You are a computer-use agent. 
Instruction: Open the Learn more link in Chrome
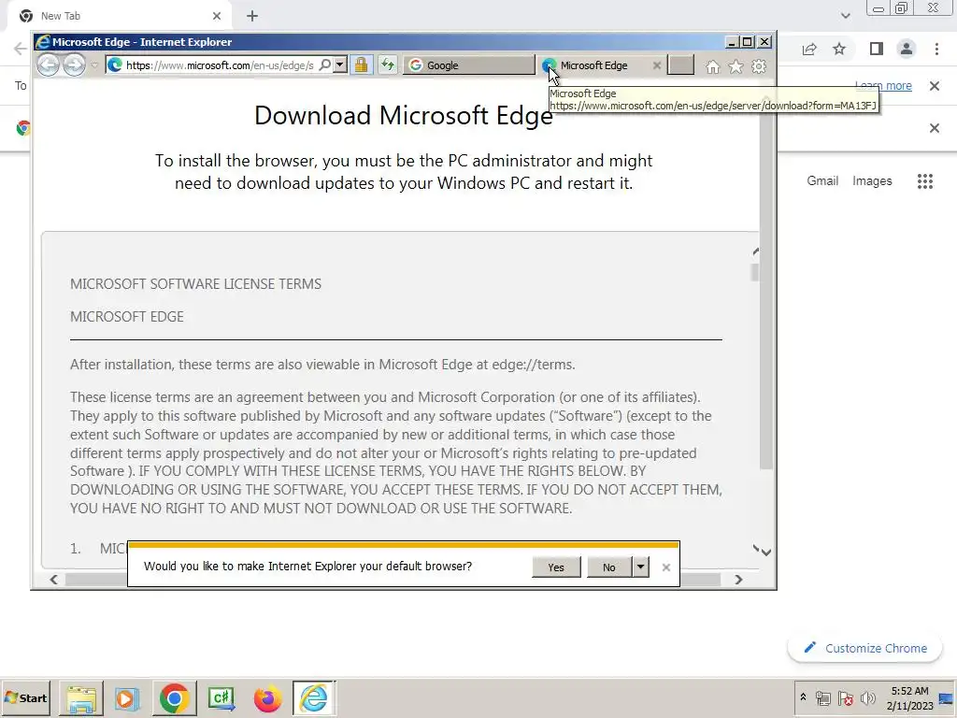pos(883,85)
